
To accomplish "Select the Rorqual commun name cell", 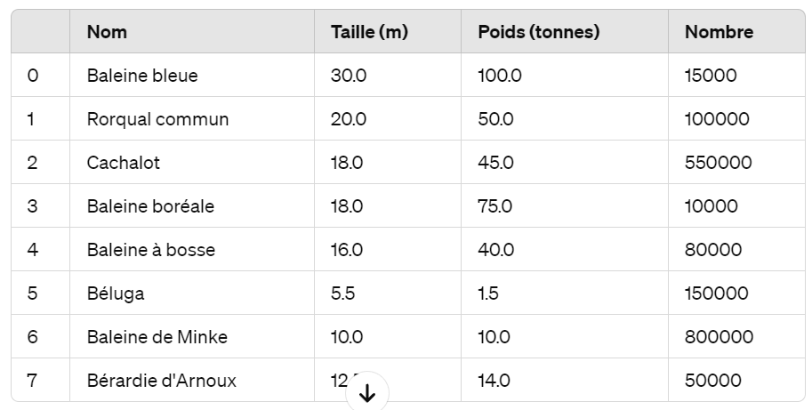I will (x=157, y=119).
